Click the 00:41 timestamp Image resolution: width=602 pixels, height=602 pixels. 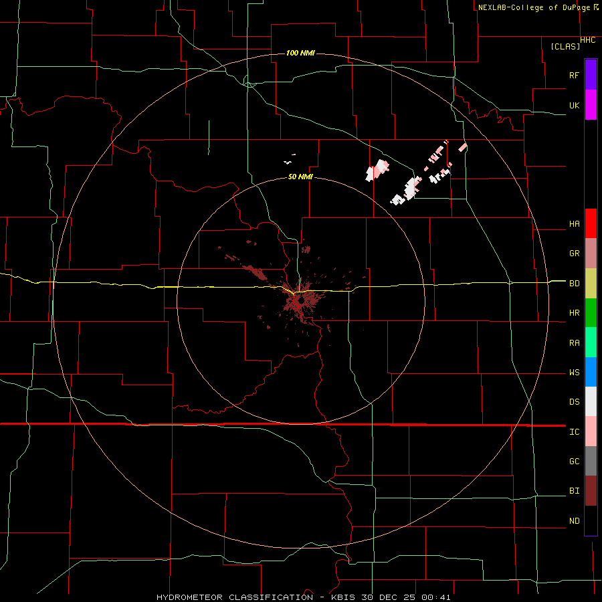point(435,597)
